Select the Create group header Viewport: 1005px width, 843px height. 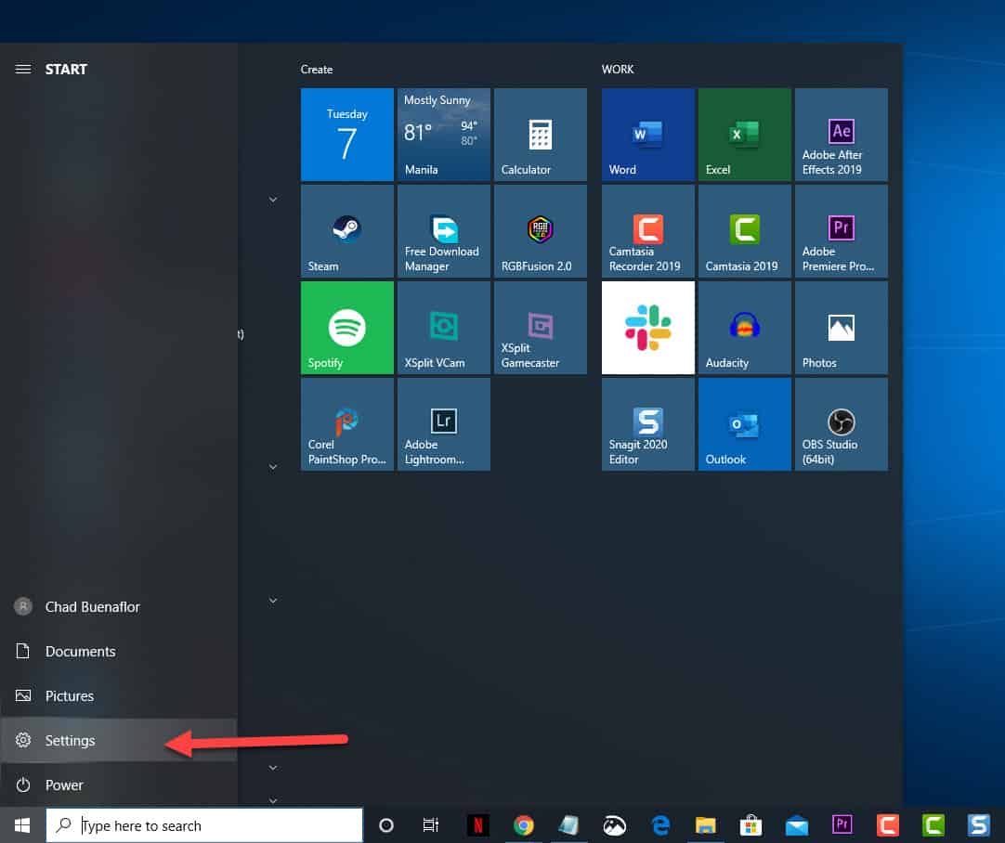pos(317,70)
